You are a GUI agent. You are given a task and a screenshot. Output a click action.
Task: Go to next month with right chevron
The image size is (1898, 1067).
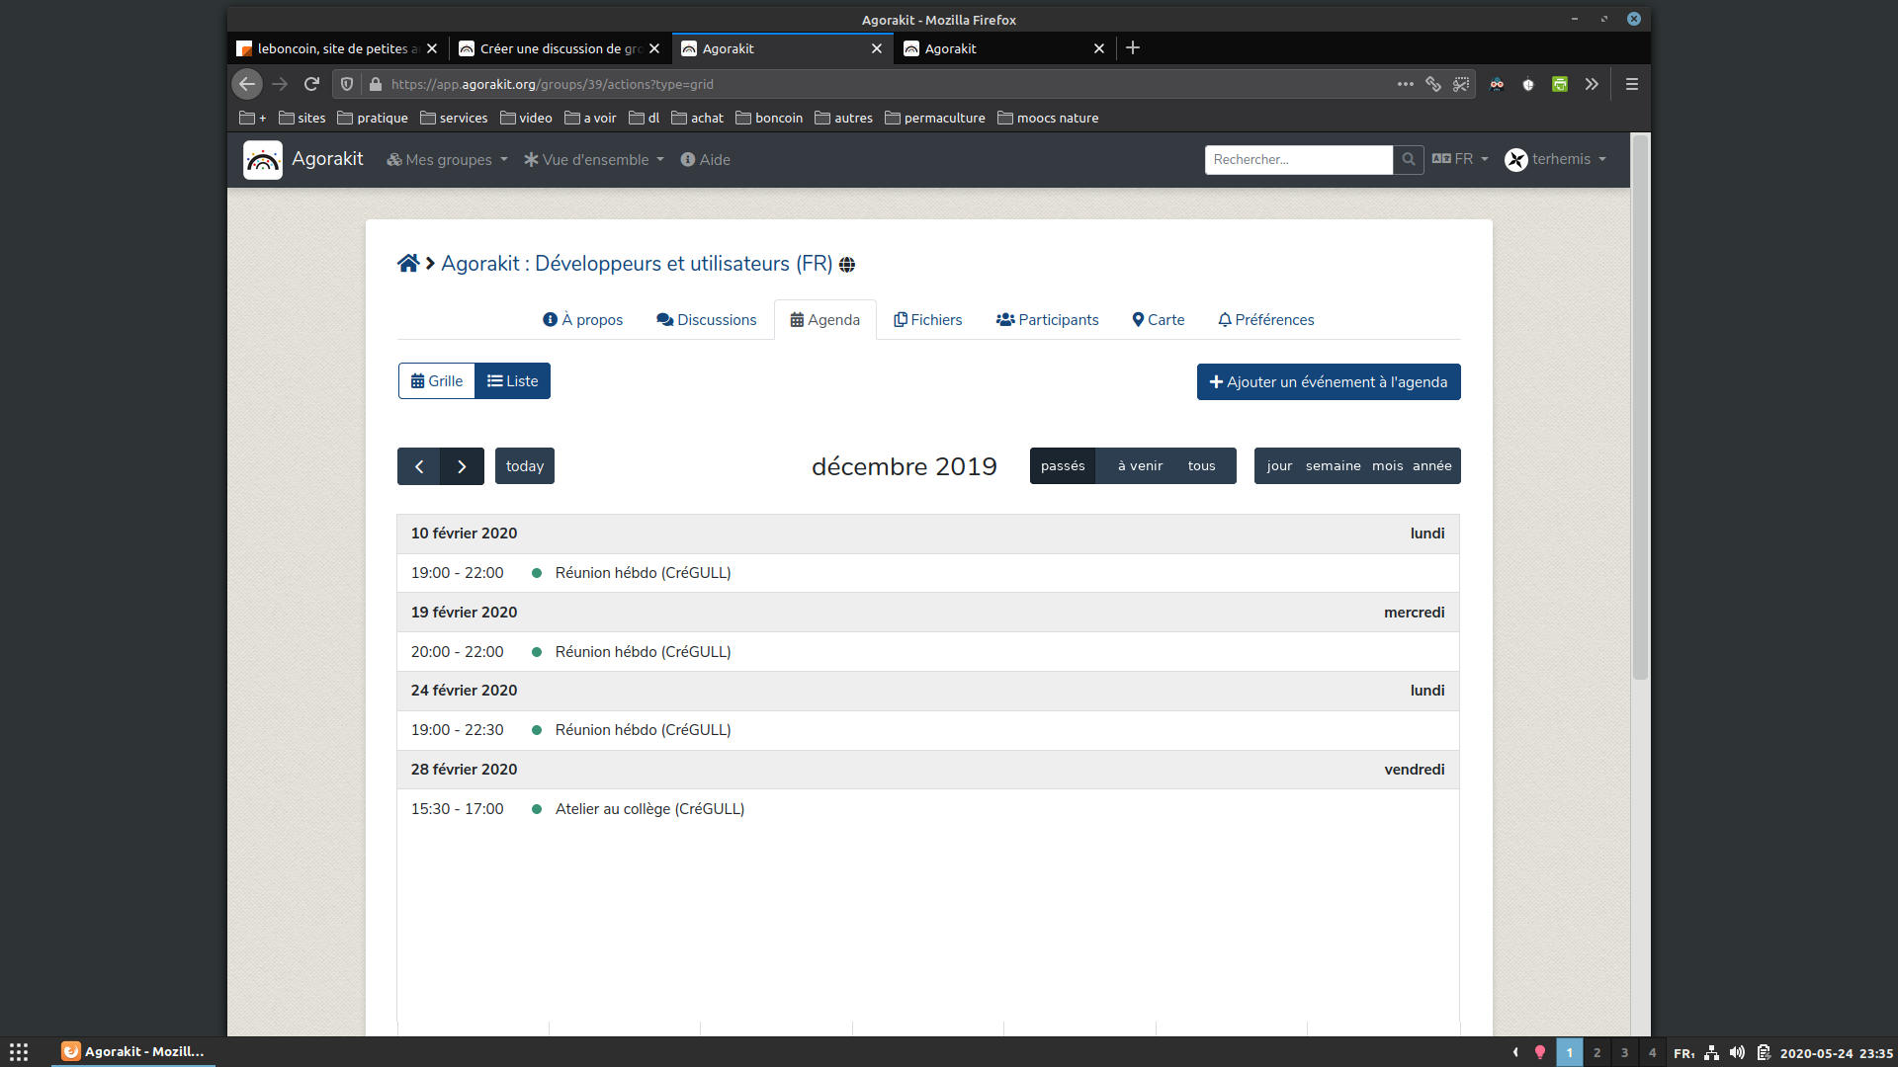pos(462,466)
